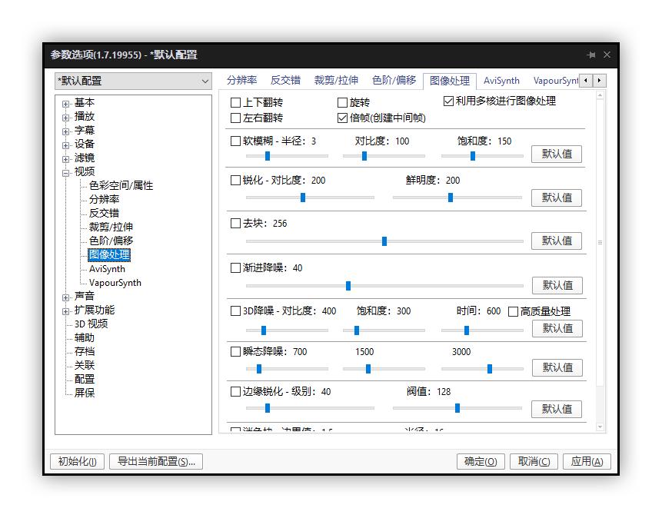Click the left tab scroll arrow
662x518 pixels.
click(587, 80)
